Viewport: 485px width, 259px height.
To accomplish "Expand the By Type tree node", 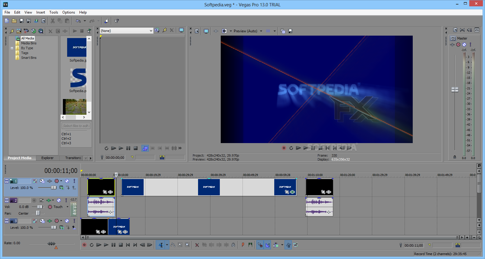I will [x=12, y=48].
